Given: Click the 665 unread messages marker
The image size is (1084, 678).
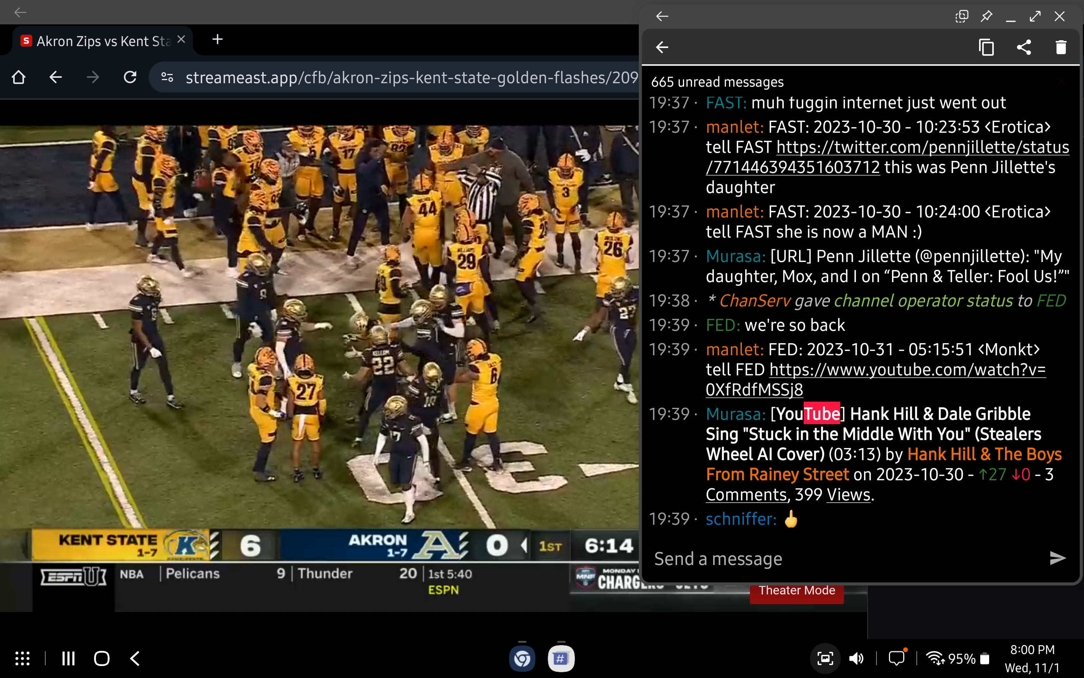Looking at the screenshot, I should 718,82.
